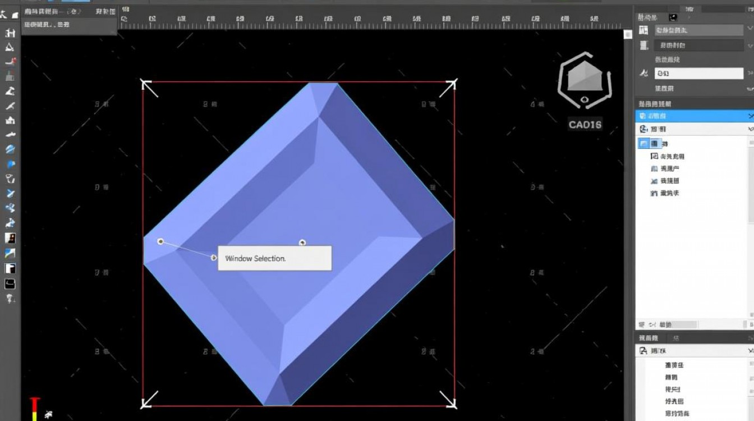Click the top-left arrow handle of selection box
Screen dimensions: 754x421
[149, 88]
